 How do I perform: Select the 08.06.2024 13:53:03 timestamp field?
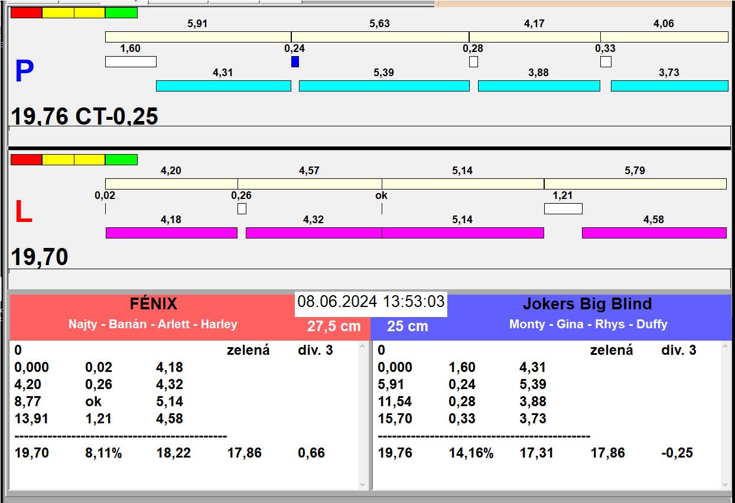tap(370, 302)
